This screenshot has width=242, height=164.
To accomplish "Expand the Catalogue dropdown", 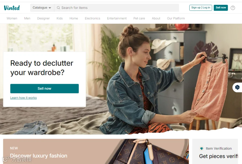I will click(x=42, y=8).
